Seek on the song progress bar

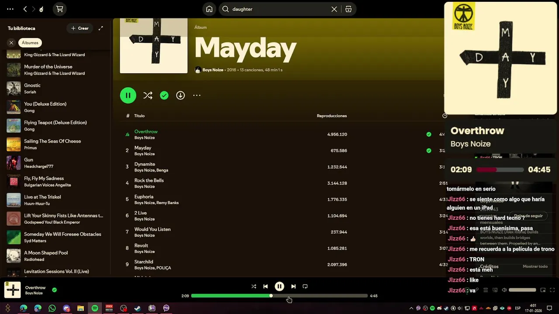coord(279,296)
